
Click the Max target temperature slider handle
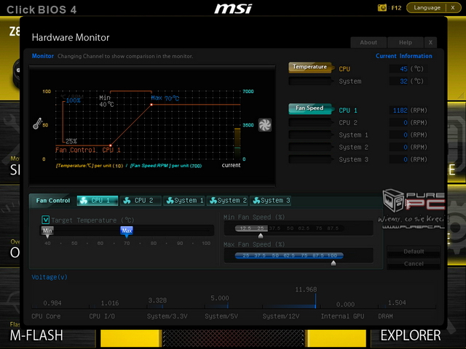[127, 231]
